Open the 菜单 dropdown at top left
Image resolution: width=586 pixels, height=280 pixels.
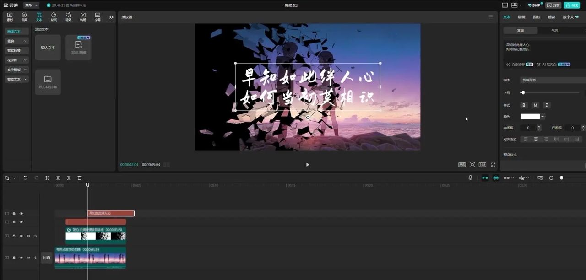tap(31, 5)
